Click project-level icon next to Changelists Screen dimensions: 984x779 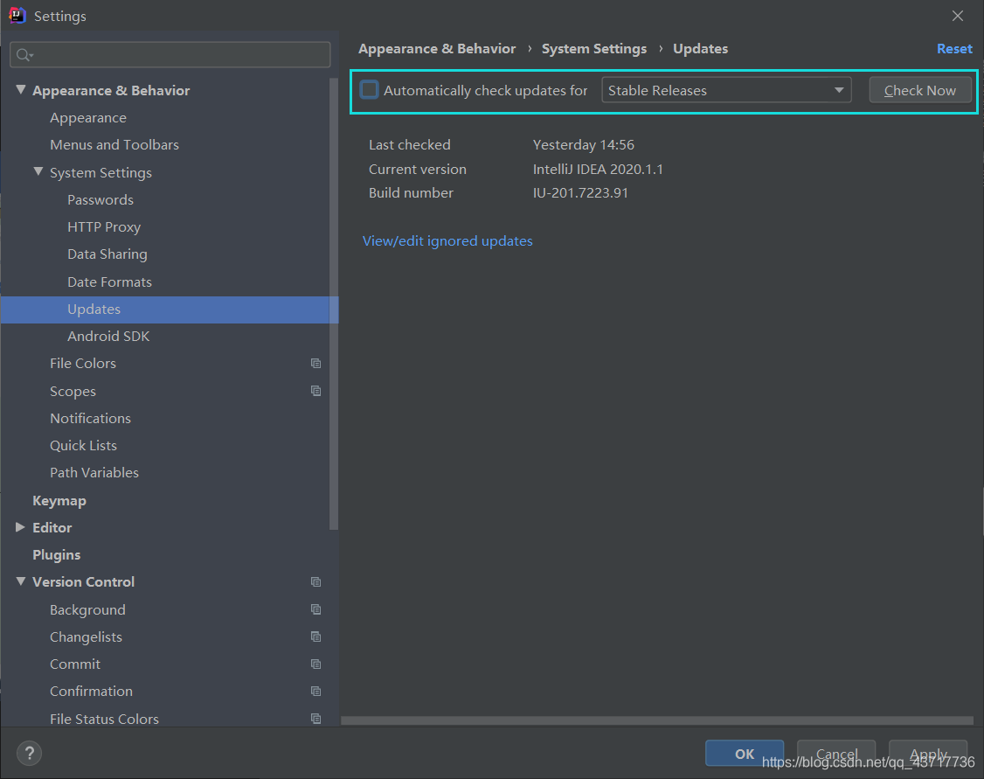coord(315,636)
